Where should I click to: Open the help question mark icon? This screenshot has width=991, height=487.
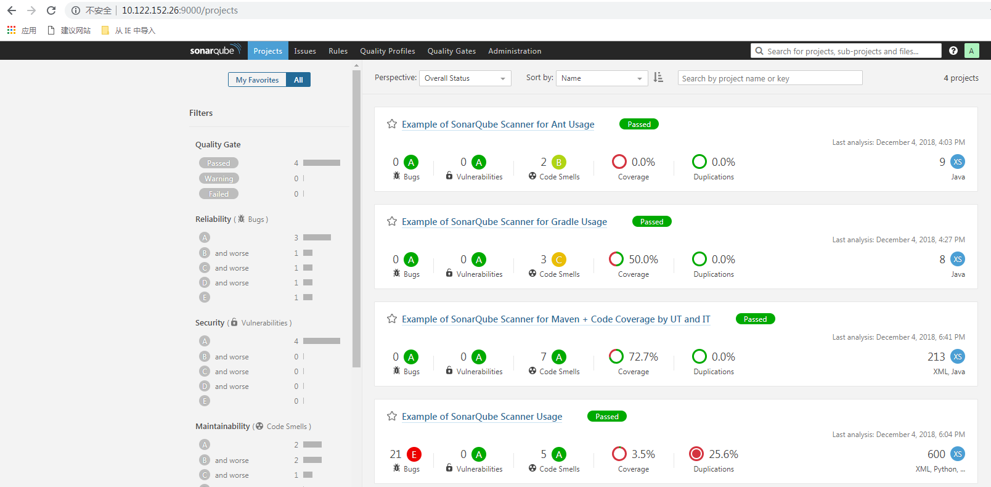pyautogui.click(x=953, y=51)
